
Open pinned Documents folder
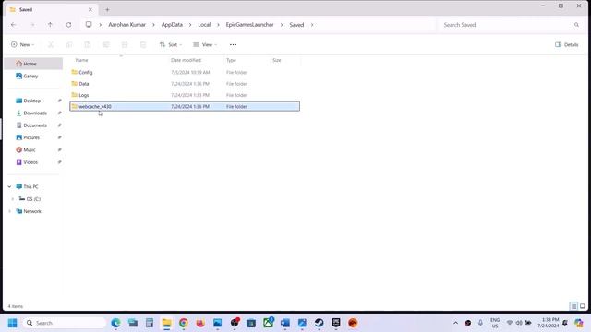34,125
